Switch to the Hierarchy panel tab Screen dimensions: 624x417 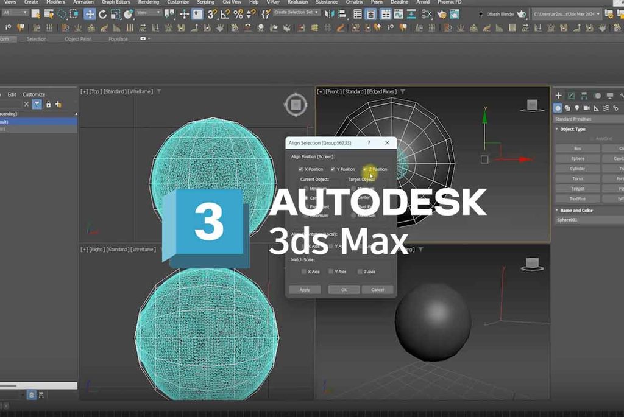pos(584,96)
